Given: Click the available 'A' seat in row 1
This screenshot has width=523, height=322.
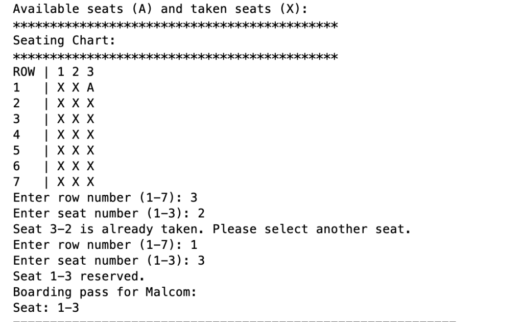Looking at the screenshot, I should click(90, 88).
